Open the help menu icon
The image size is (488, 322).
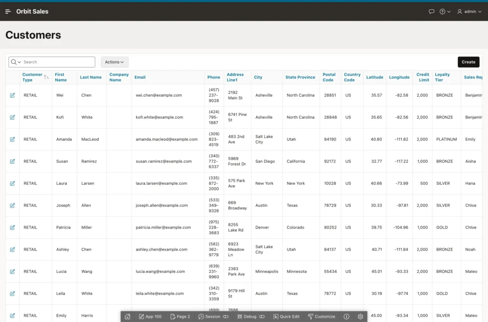(x=445, y=11)
